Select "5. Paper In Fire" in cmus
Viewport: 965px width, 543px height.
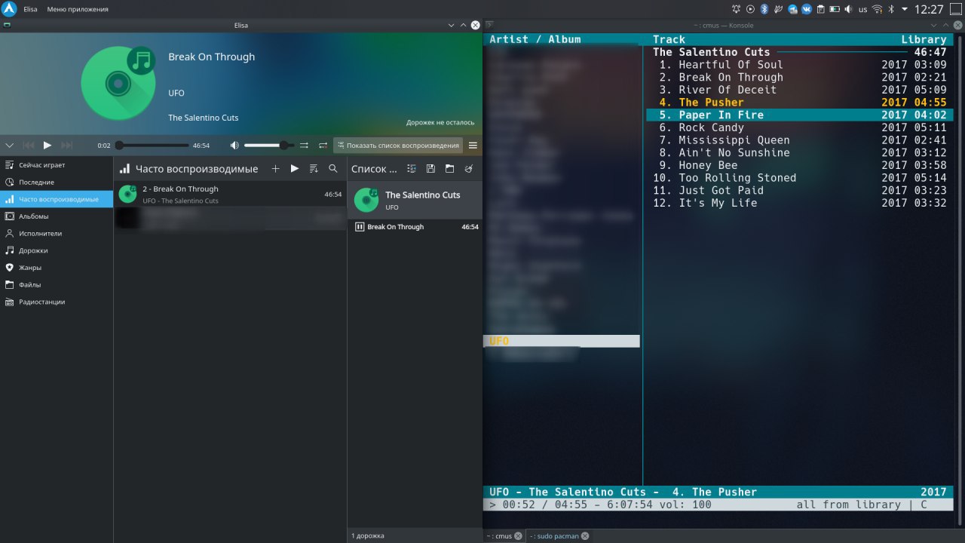(x=800, y=115)
